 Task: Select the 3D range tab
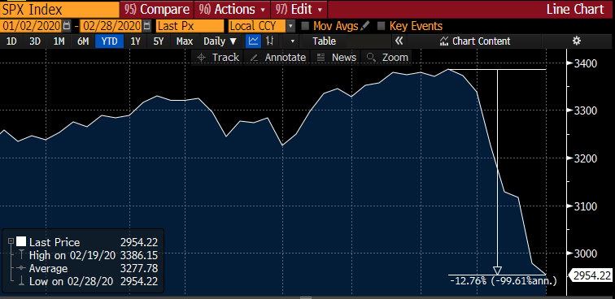(x=35, y=41)
